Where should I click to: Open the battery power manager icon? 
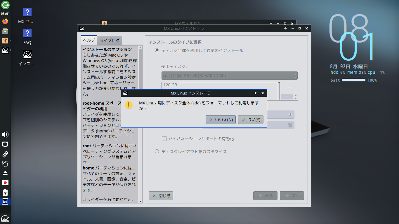(5, 192)
